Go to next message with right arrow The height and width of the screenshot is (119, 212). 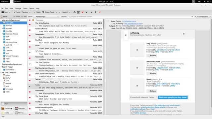pyautogui.click(x=96, y=12)
